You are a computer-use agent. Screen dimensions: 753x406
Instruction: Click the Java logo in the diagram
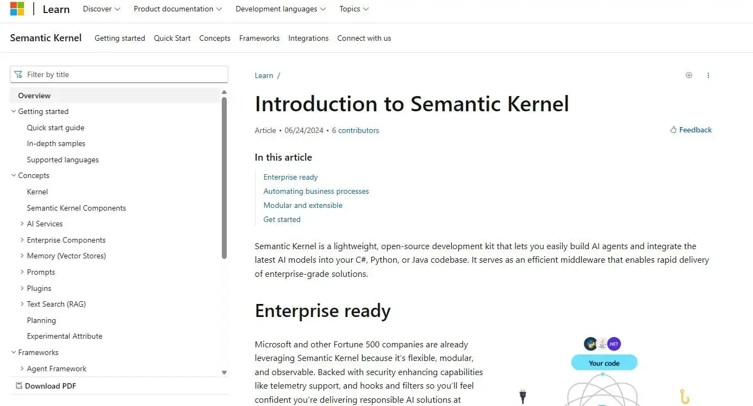point(602,344)
